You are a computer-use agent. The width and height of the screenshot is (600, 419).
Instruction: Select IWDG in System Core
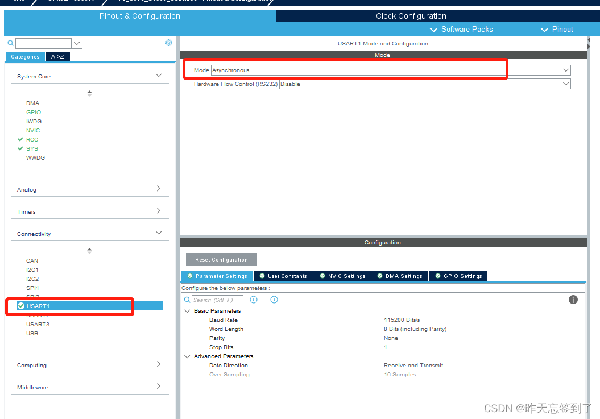pyautogui.click(x=34, y=121)
